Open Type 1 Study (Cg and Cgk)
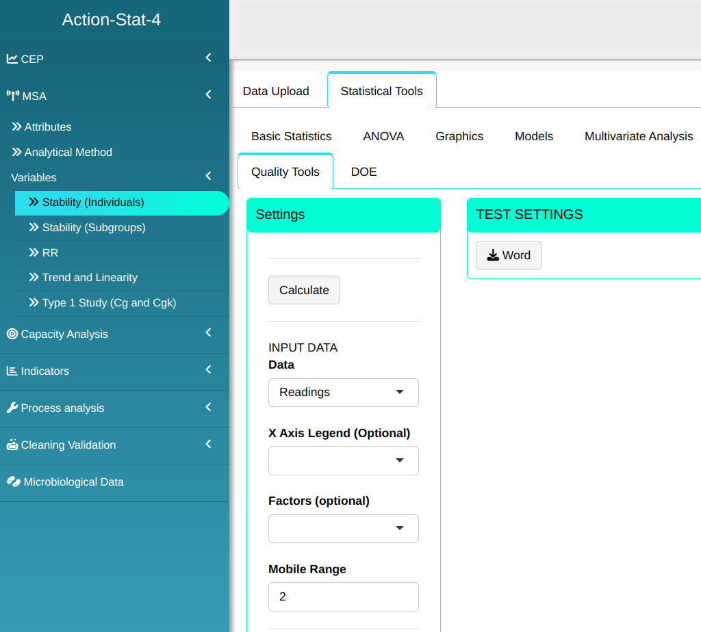 pyautogui.click(x=109, y=302)
